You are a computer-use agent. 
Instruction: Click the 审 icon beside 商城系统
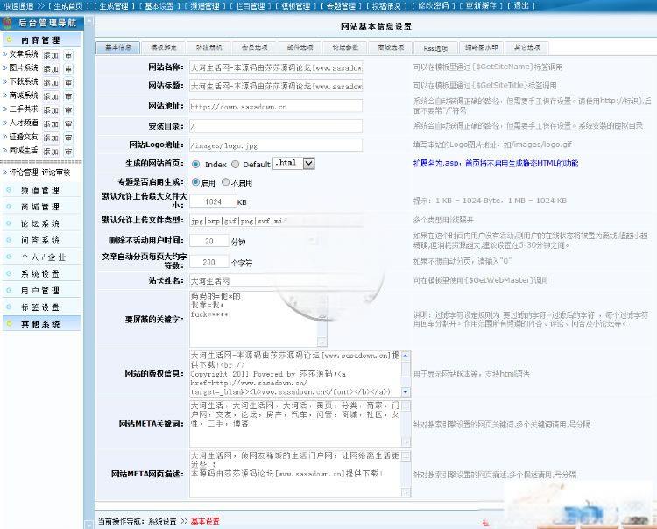[x=68, y=95]
